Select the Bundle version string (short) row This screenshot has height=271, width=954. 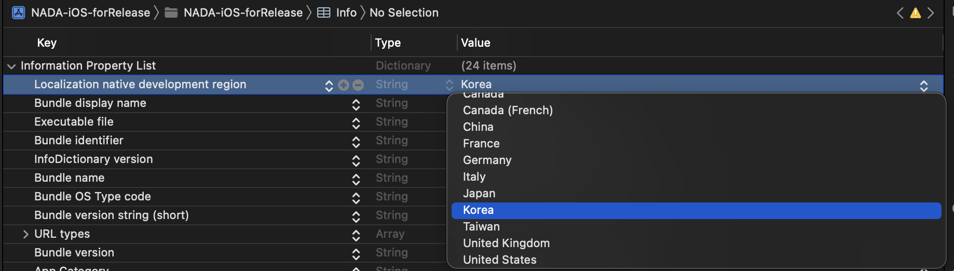(225, 215)
